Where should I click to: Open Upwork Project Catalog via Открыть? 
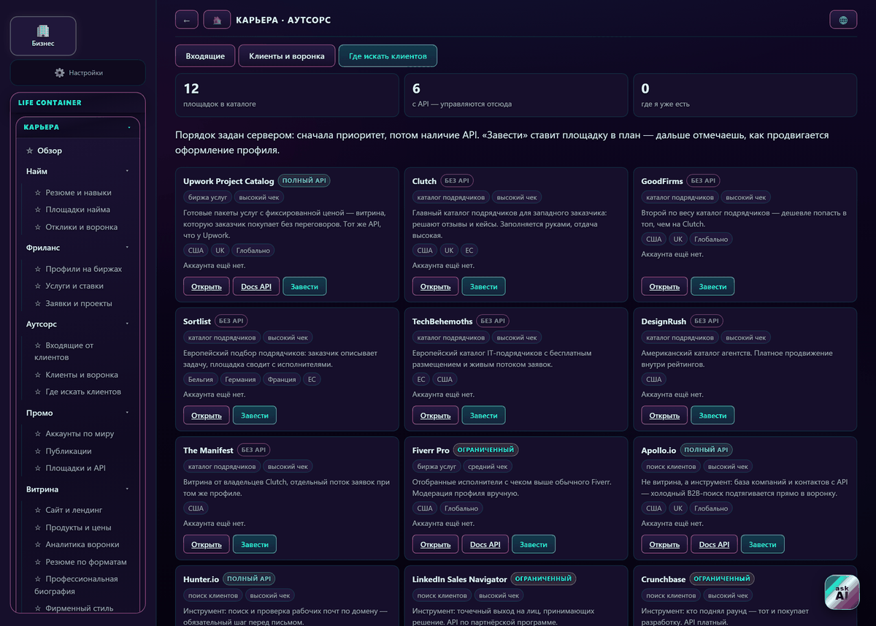point(207,286)
